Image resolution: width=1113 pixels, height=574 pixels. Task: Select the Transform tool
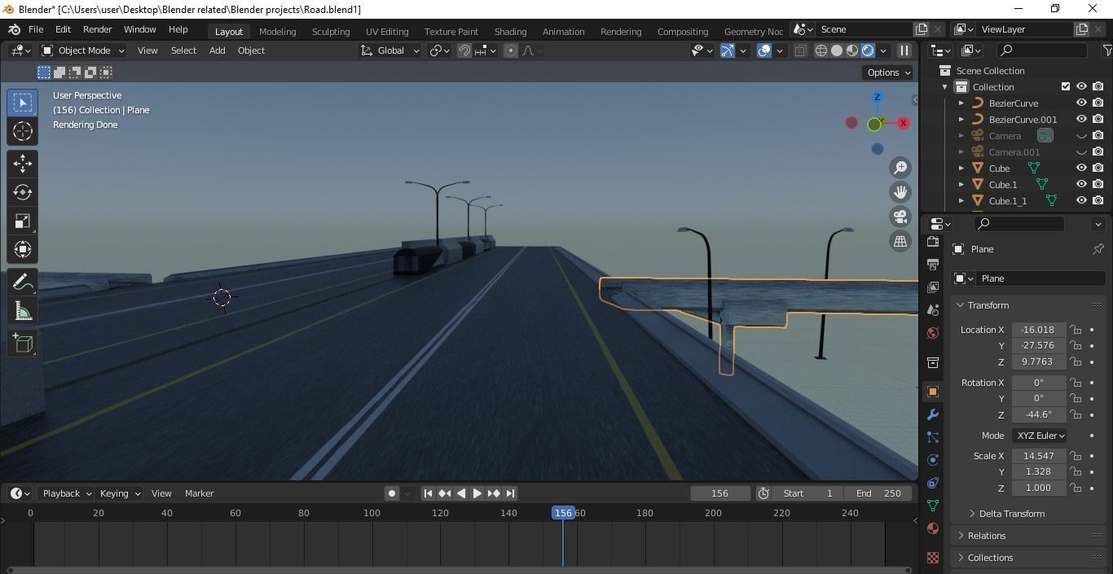[23, 249]
